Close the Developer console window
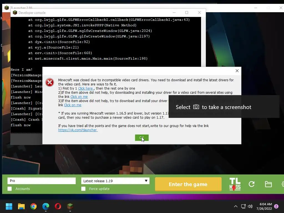 [199, 12]
